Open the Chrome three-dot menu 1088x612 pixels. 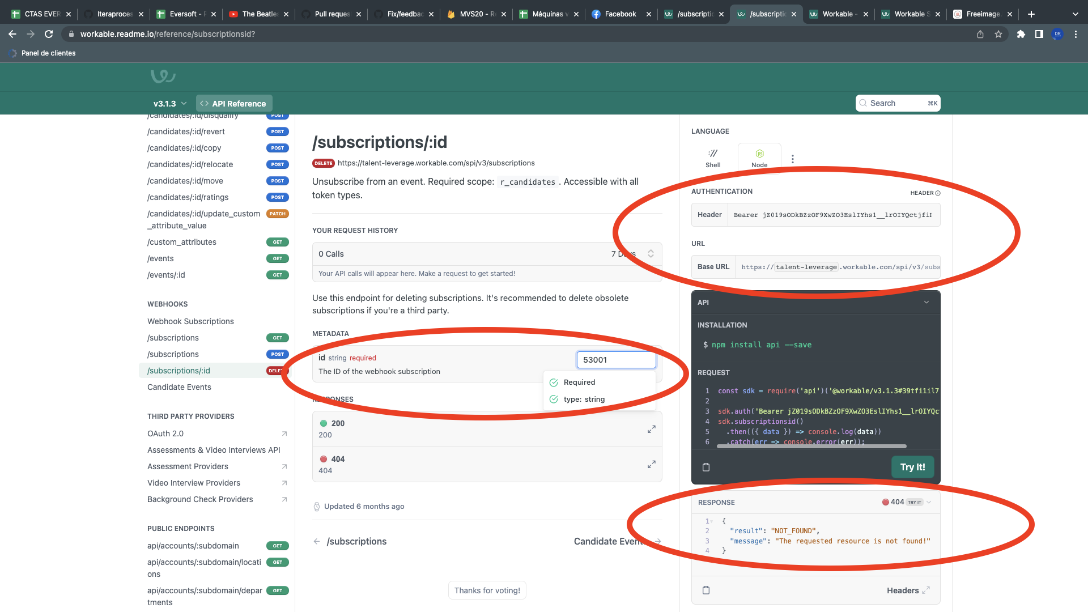click(x=1076, y=34)
